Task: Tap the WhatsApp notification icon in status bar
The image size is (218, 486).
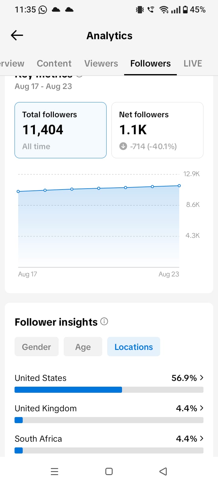Action: [43, 10]
